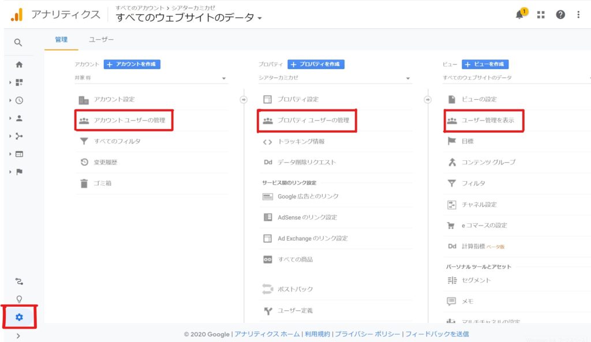591x342 pixels.
Task: Click the アカウントを作成 button
Action: coord(132,64)
